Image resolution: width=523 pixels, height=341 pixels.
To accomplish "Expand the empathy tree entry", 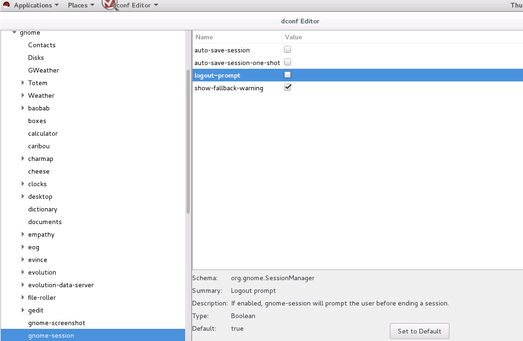I will [22, 234].
